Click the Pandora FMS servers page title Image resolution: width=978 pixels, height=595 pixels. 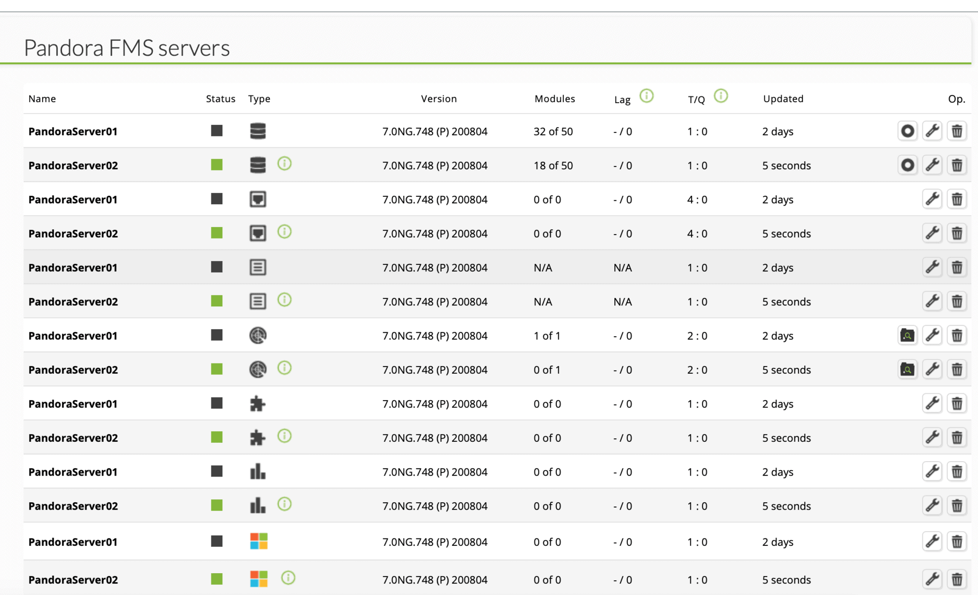(x=127, y=48)
